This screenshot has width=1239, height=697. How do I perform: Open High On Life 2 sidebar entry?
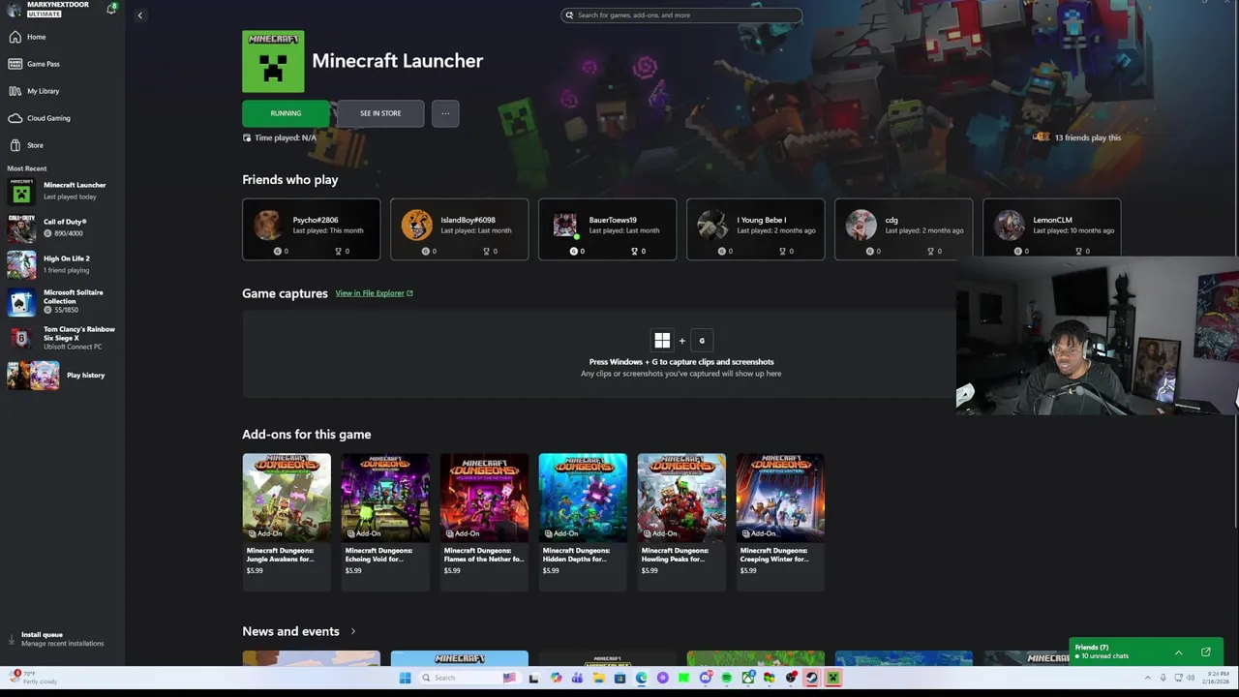pyautogui.click(x=62, y=264)
